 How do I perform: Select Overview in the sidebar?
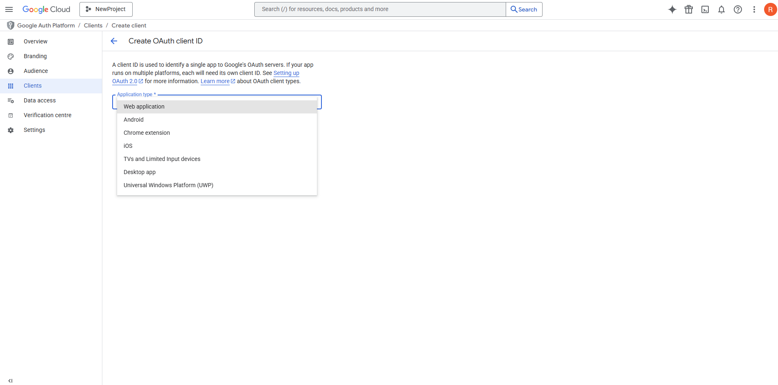[35, 41]
